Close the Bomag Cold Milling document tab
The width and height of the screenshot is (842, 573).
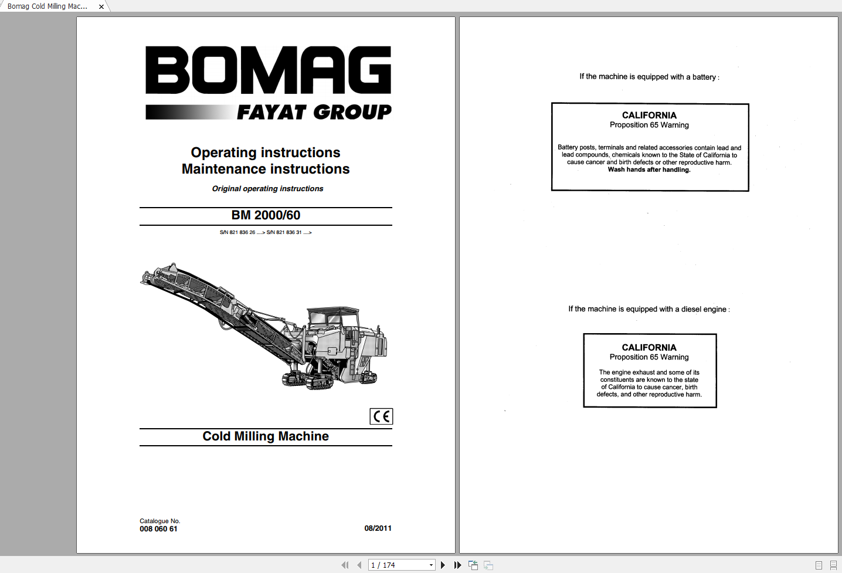101,6
